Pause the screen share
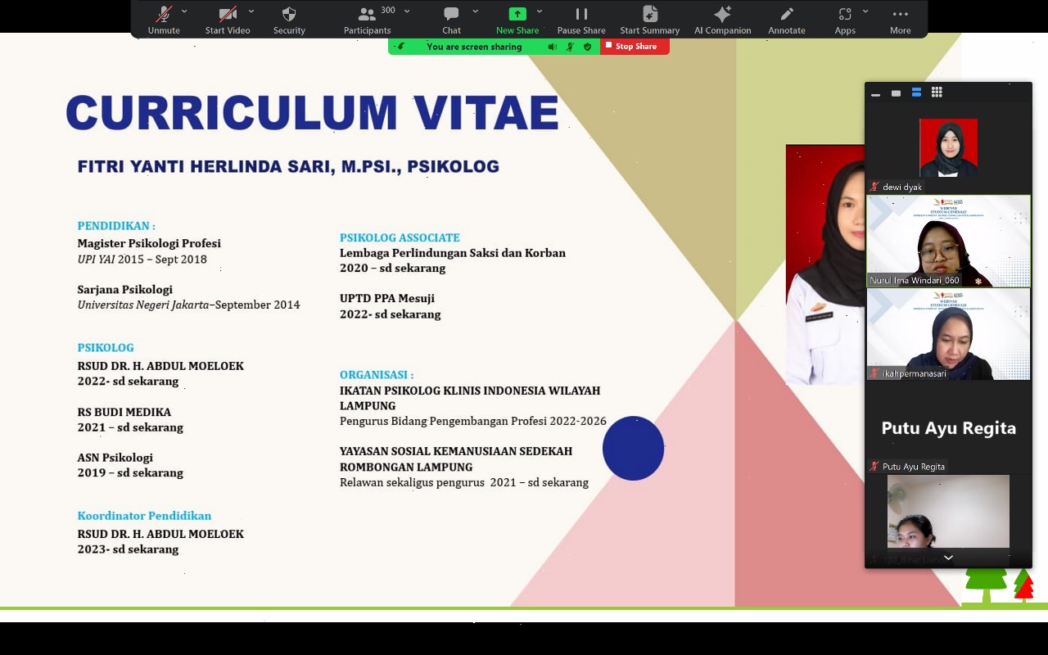The width and height of the screenshot is (1048, 655). [581, 19]
